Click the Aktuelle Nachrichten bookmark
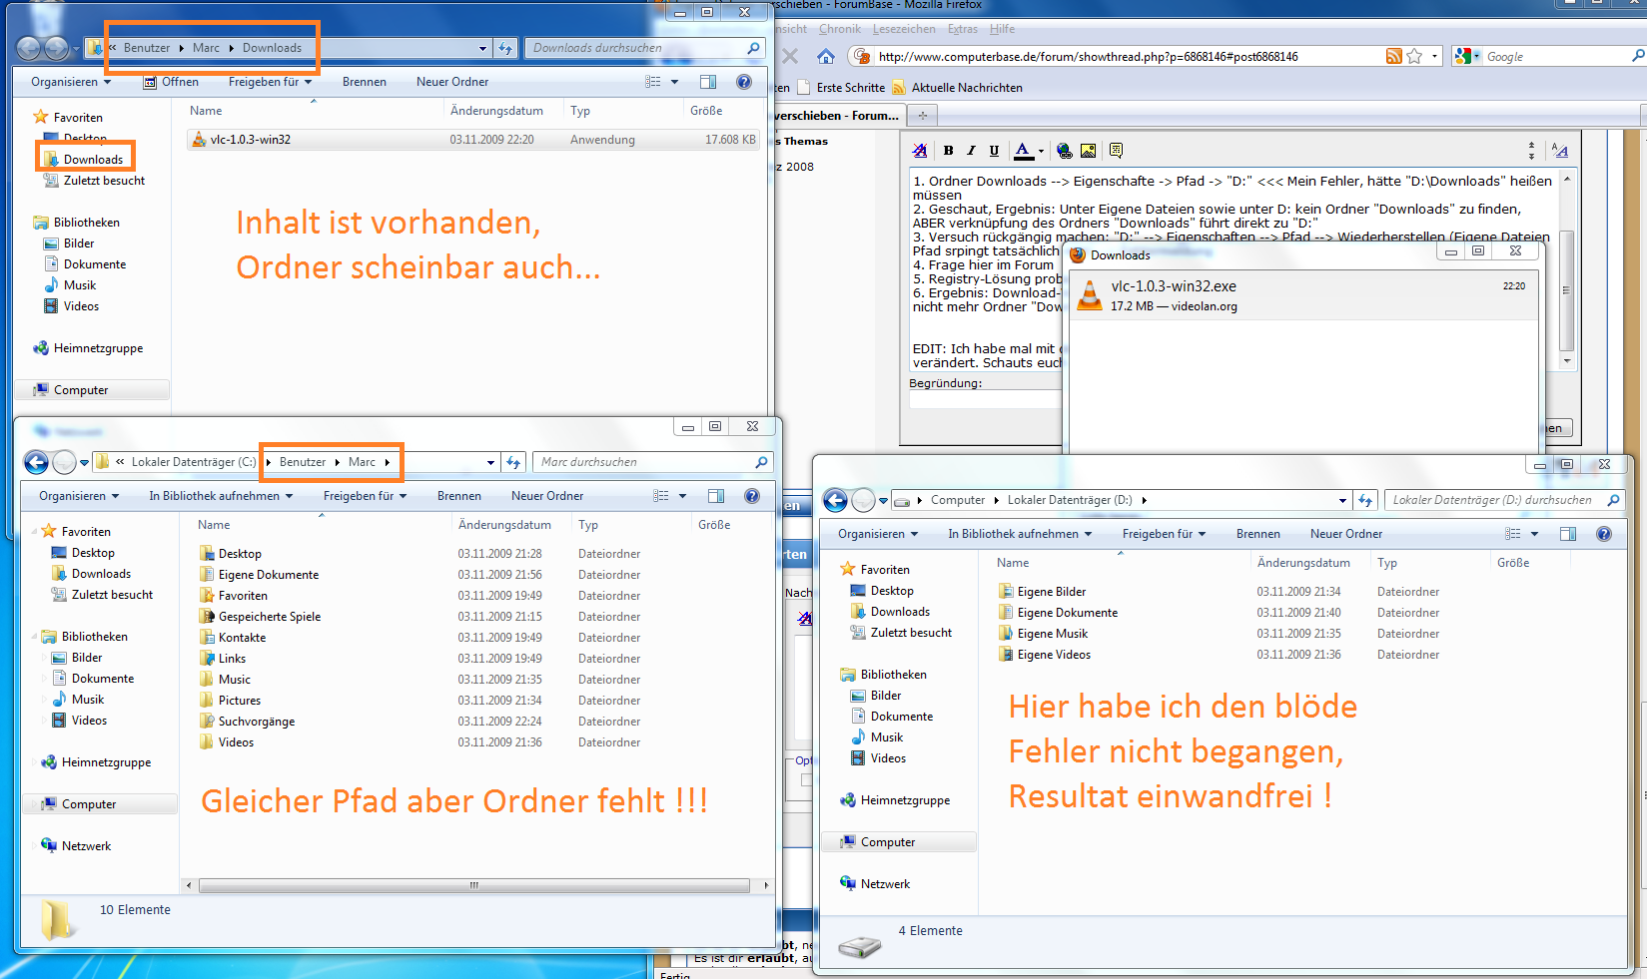The height and width of the screenshot is (979, 1647). 957,88
